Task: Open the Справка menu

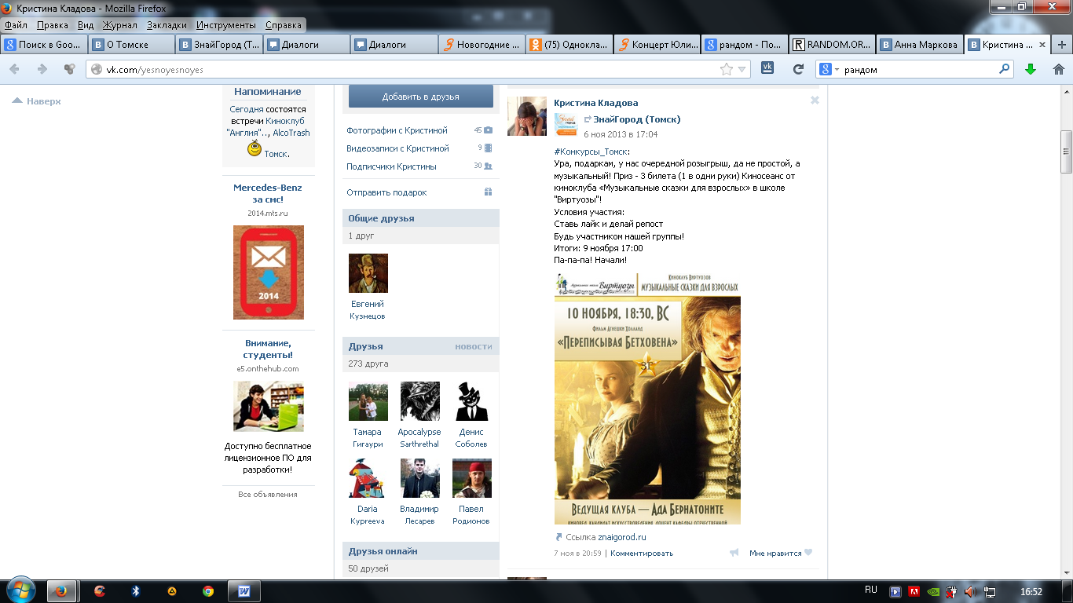Action: pyautogui.click(x=284, y=25)
